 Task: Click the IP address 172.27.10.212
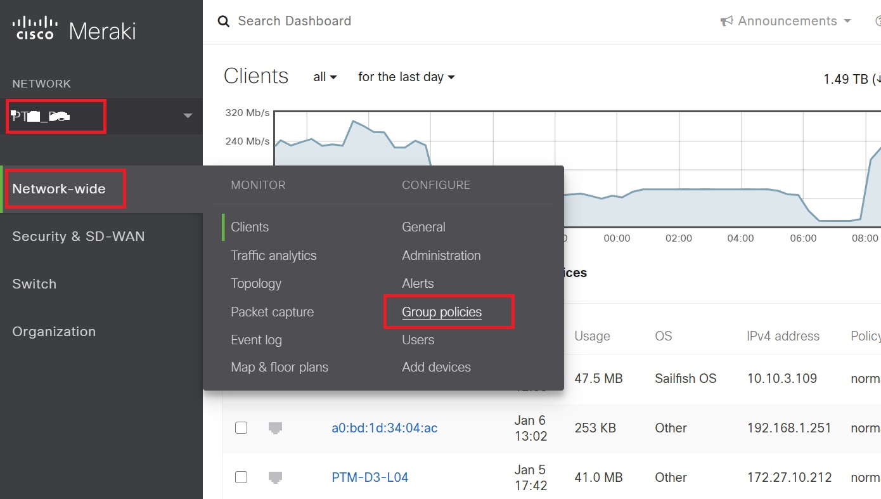click(x=789, y=477)
